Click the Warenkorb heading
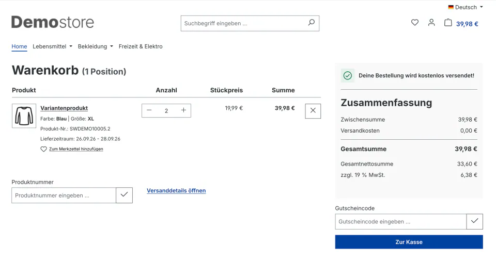496x262 pixels. point(45,70)
